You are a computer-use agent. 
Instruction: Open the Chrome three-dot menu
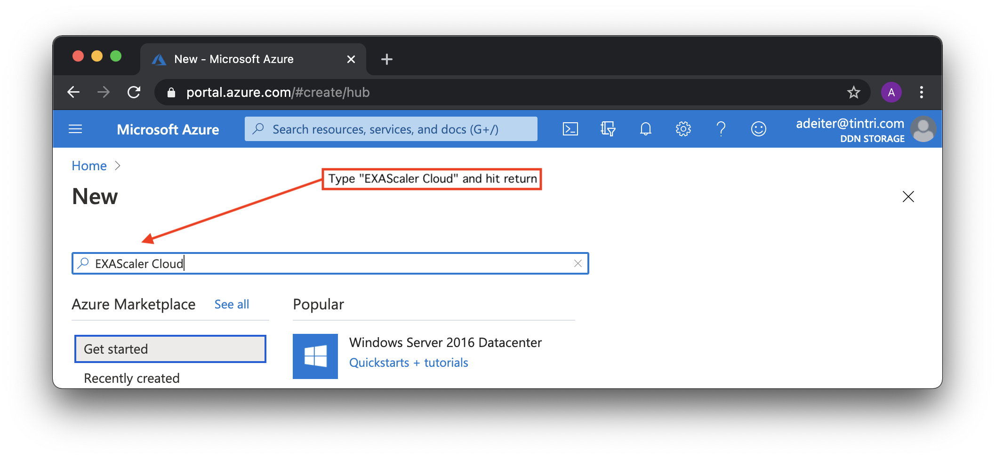pyautogui.click(x=921, y=92)
